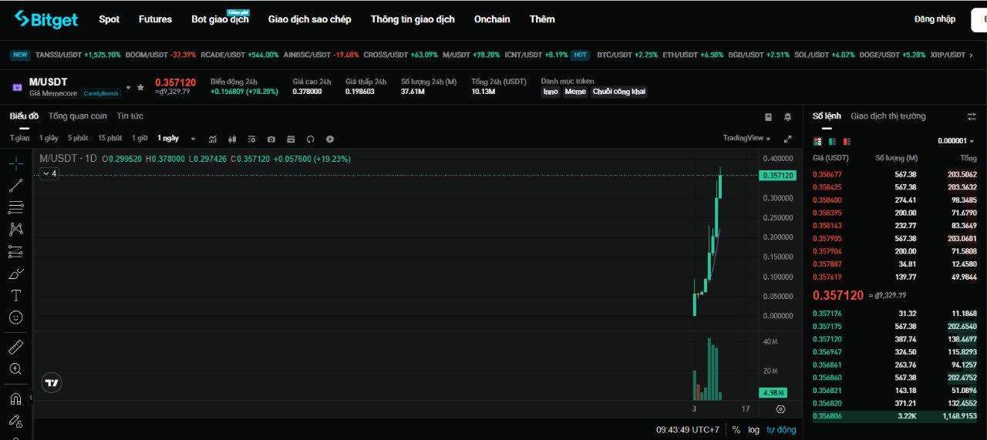987x440 pixels.
Task: Go to Bitget home via logo
Action: coord(46,19)
